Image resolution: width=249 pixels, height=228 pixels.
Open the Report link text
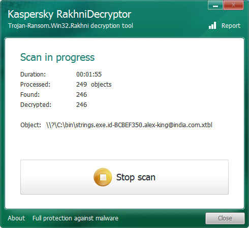tap(231, 26)
